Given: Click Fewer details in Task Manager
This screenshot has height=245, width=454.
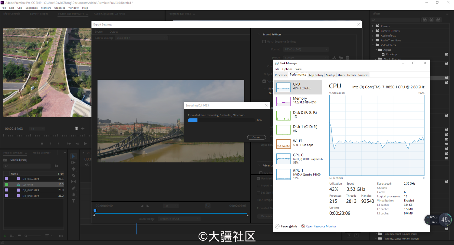Looking at the screenshot, I should pyautogui.click(x=286, y=226).
